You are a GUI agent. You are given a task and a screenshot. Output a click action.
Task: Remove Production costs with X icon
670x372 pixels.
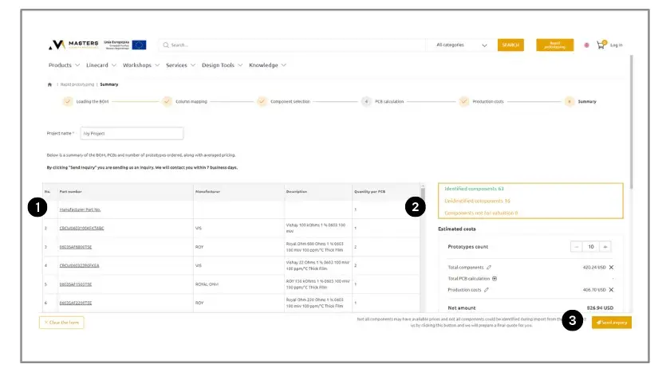pyautogui.click(x=611, y=290)
